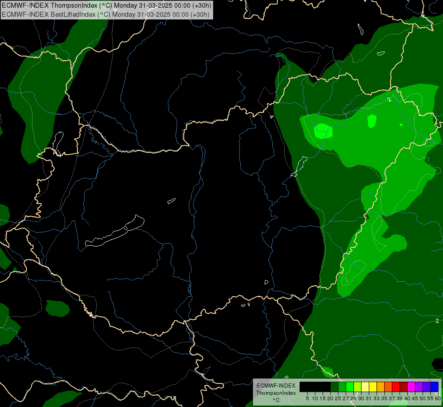Click the legend scale value 27
Image resolution: width=443 pixels, height=407 pixels.
tap(346, 398)
